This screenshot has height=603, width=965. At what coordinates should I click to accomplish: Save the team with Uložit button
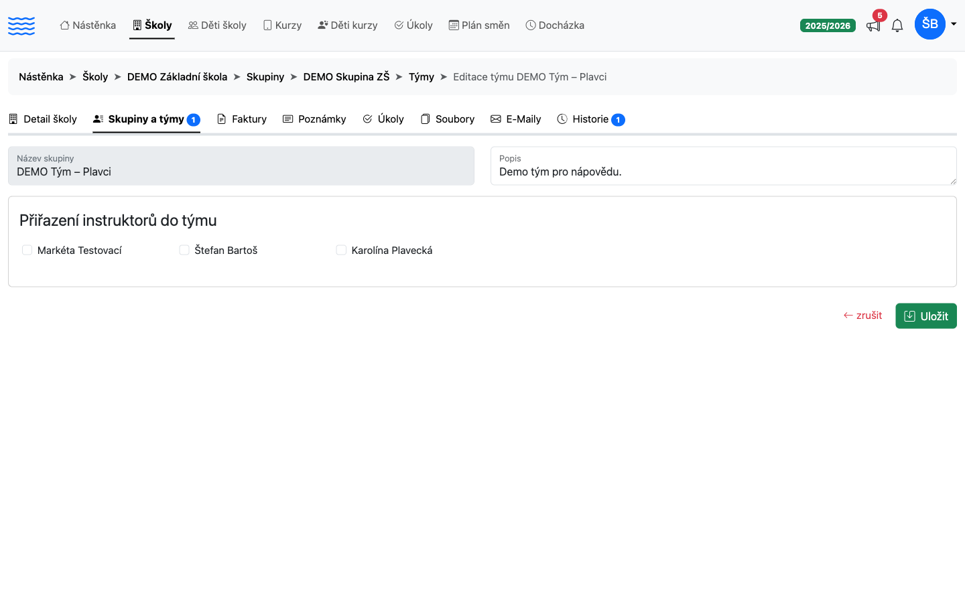point(926,316)
